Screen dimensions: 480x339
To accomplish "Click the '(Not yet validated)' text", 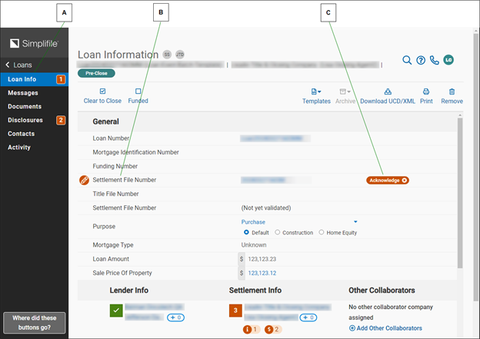I will coord(266,208).
